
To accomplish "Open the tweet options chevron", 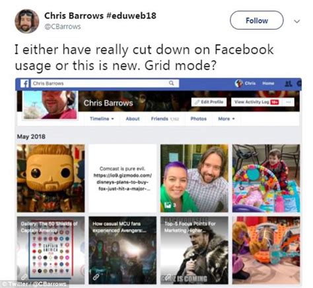I will (297, 21).
